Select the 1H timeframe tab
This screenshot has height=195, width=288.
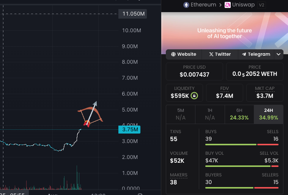[x=210, y=114]
